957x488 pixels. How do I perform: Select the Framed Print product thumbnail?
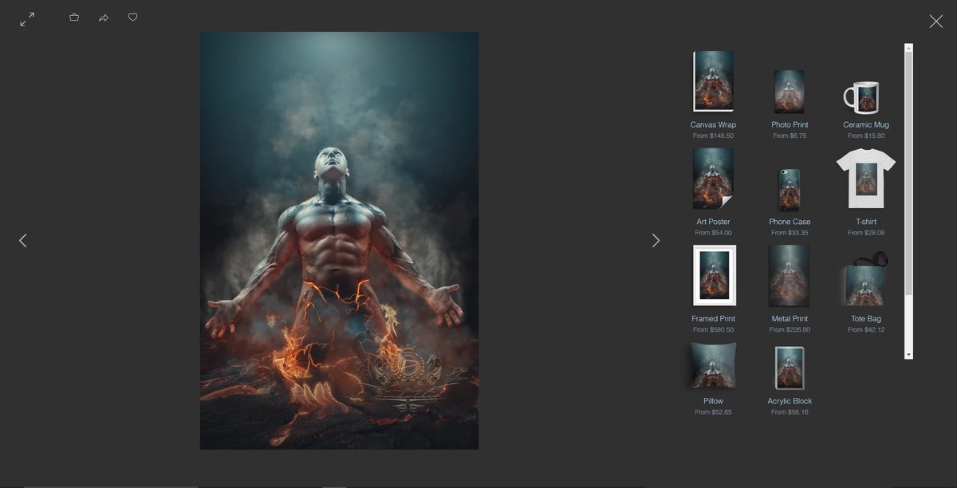[x=714, y=276]
